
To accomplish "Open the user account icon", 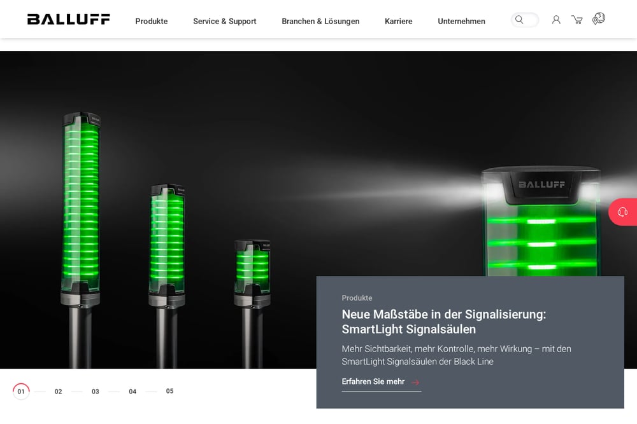I will pos(556,20).
